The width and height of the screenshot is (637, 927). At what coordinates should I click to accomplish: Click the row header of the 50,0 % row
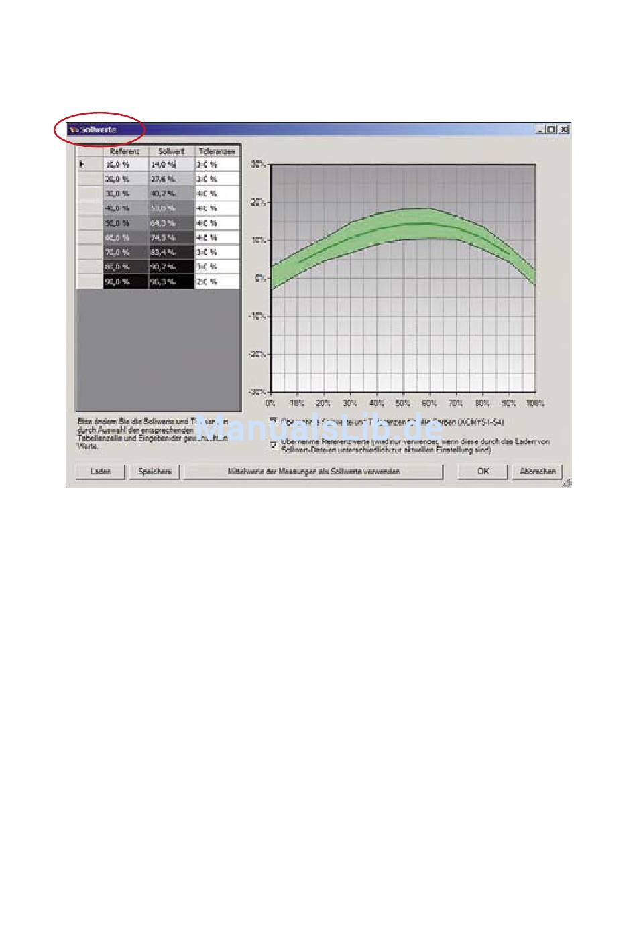(x=90, y=223)
